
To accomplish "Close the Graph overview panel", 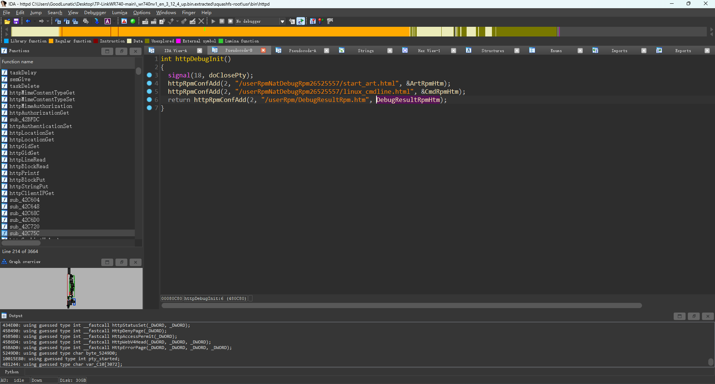I will [136, 262].
